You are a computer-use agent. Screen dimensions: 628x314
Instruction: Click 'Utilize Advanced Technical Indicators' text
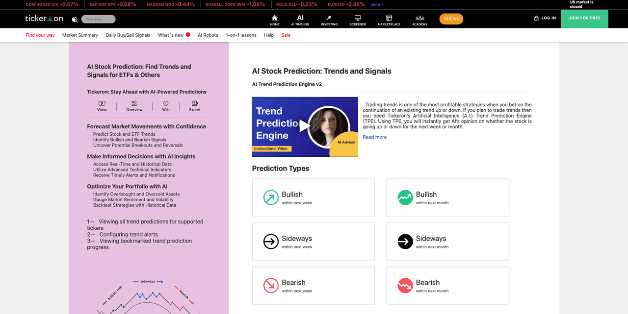132,169
